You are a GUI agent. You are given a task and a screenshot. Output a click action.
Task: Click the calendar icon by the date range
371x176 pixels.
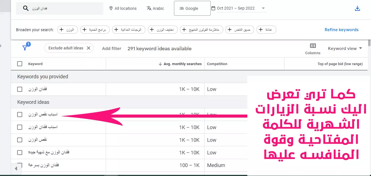pyautogui.click(x=213, y=8)
